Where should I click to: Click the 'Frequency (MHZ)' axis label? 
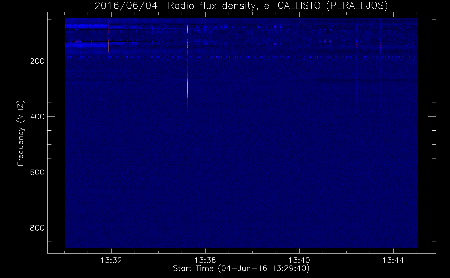click(x=21, y=133)
